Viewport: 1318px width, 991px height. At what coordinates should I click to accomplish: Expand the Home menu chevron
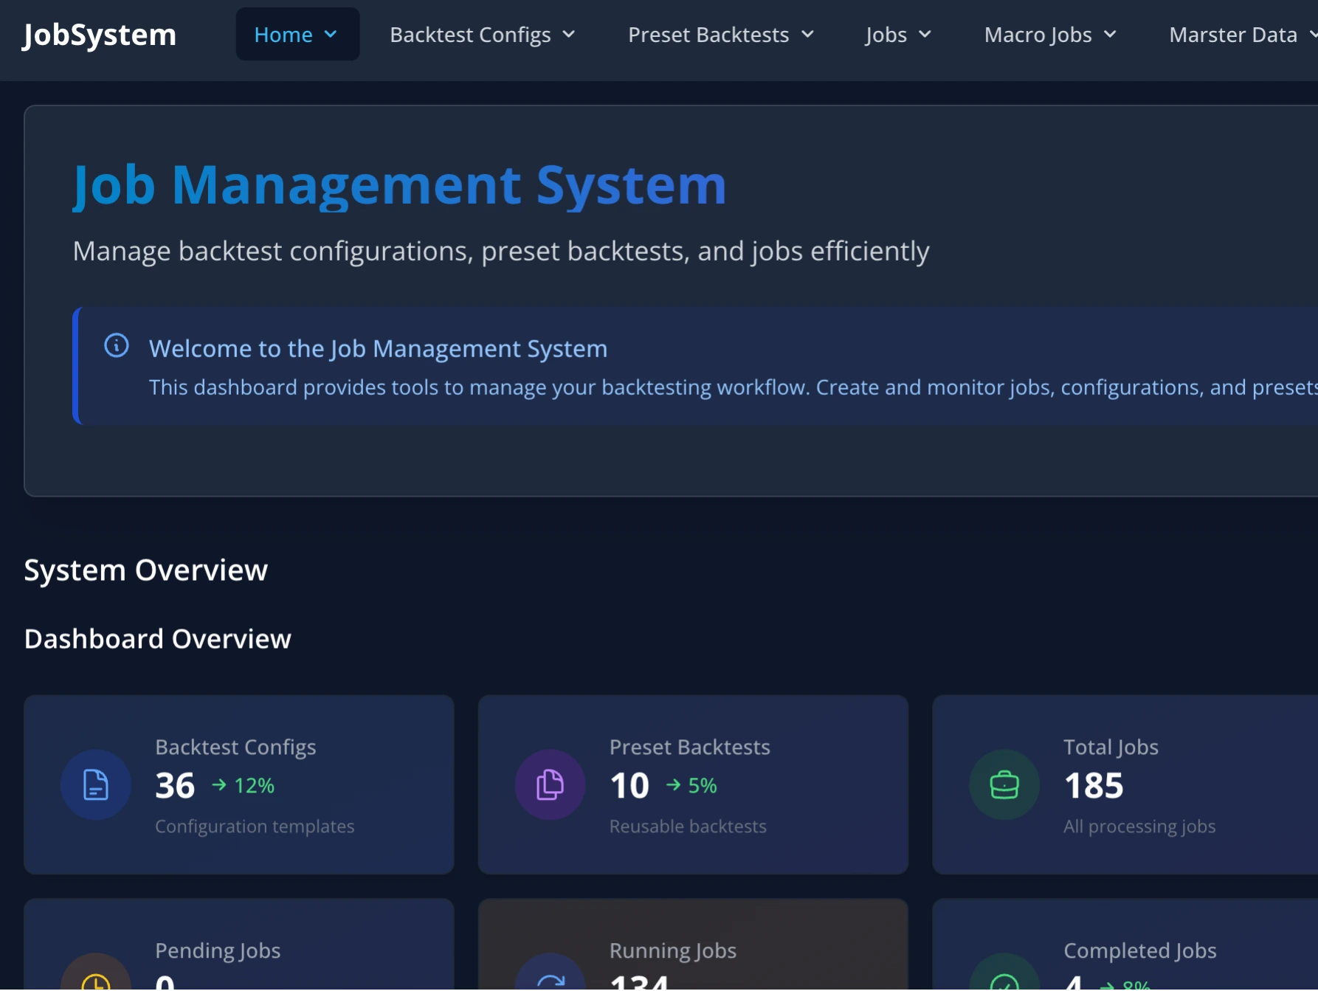pos(331,35)
